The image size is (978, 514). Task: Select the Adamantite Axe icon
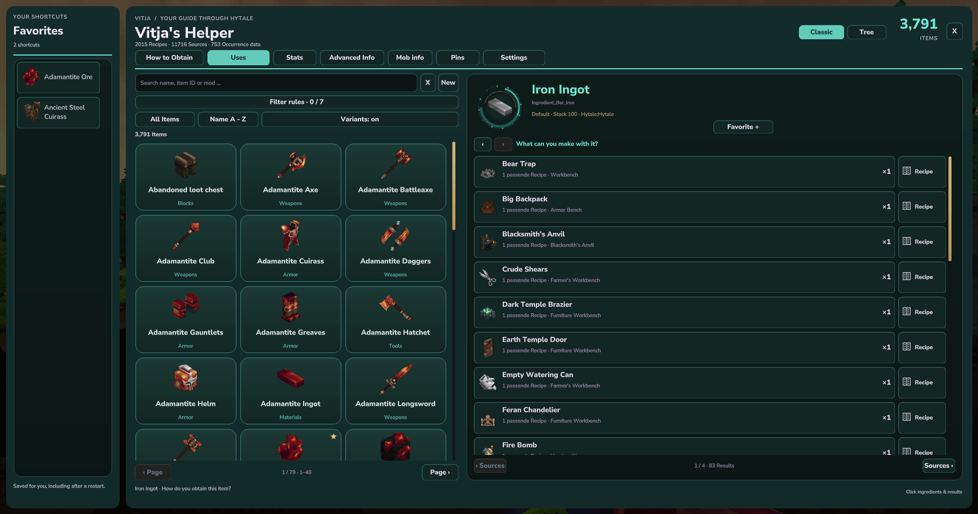point(290,165)
